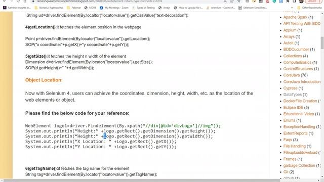The height and width of the screenshot is (182, 324).
Task: Open the Fileuploaddownload label link
Action: (x=300, y=153)
